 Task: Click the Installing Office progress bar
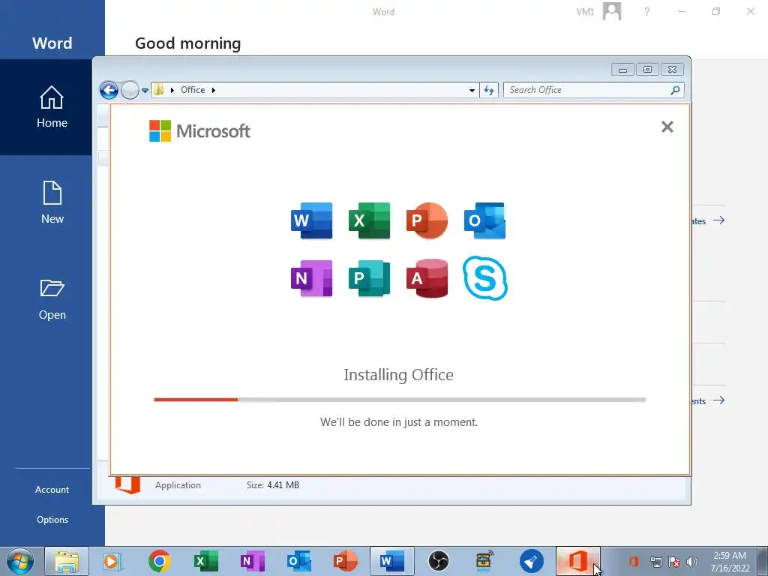pos(400,400)
